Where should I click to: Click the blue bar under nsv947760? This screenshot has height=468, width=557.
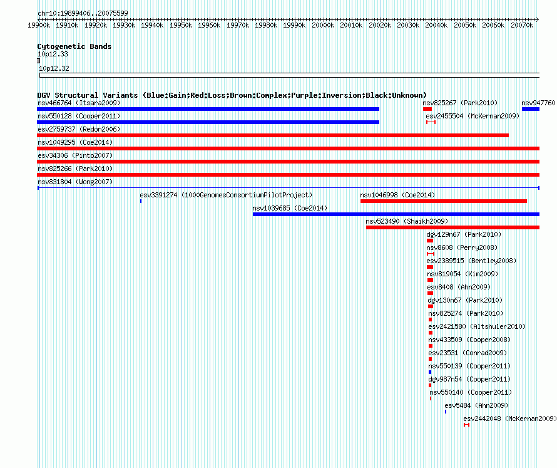531,109
